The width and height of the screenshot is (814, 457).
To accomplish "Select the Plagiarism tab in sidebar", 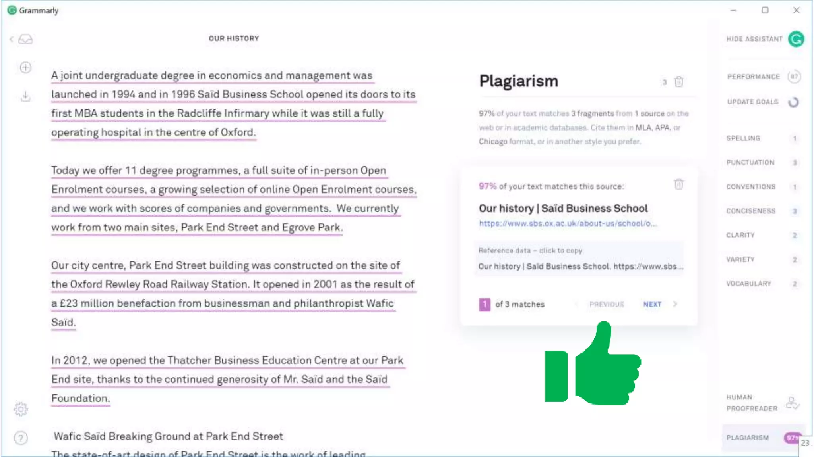I will [748, 438].
